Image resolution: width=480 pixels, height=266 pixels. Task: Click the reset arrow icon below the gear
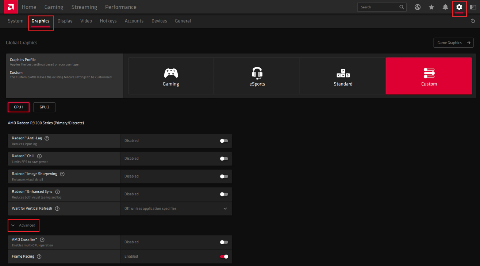point(473,21)
